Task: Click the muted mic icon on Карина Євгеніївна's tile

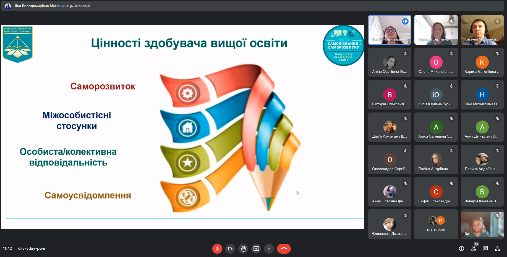Action: coord(497,54)
